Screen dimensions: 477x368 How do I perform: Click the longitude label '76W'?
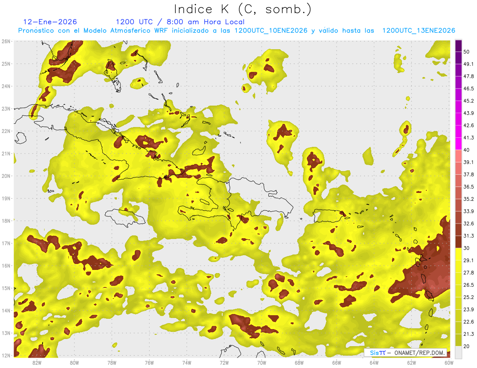coord(149,362)
